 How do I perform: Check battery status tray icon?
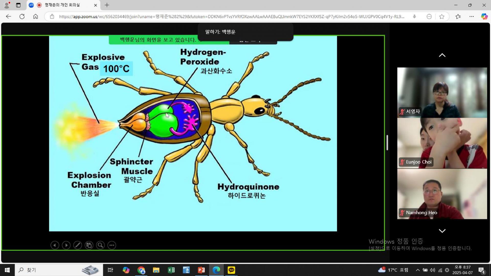(x=425, y=270)
